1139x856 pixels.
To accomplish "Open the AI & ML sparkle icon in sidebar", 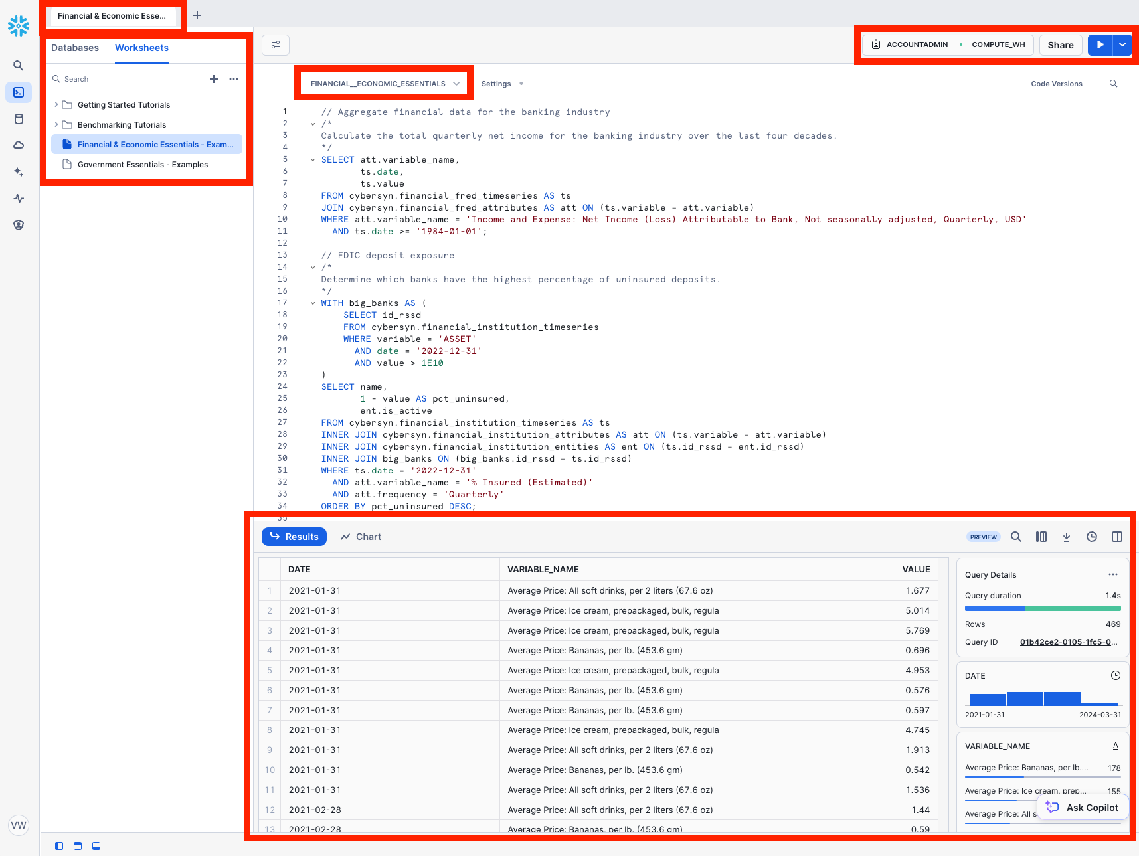I will (18, 171).
